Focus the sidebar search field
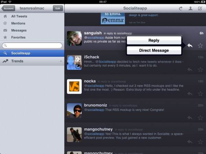Viewport: 206px width, 154px height. (32, 45)
